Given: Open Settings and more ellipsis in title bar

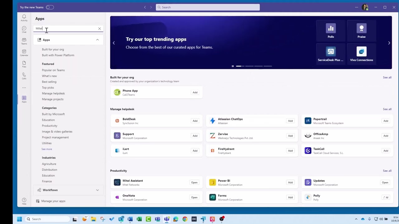Looking at the screenshot, I should point(357,7).
